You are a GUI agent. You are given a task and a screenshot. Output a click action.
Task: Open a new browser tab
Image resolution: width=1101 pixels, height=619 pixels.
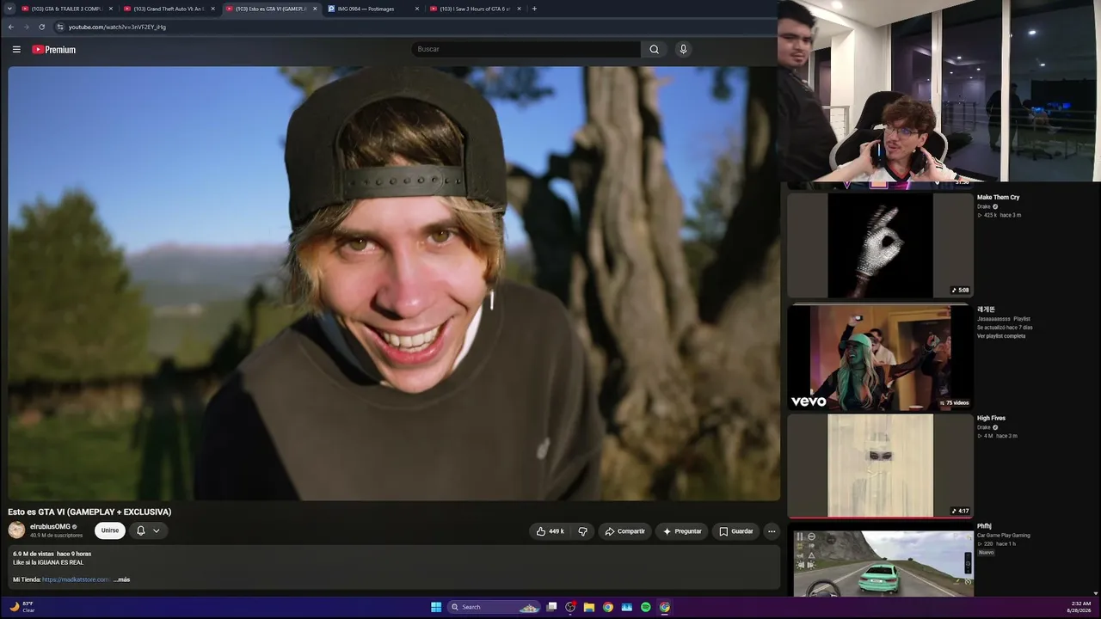pyautogui.click(x=534, y=9)
